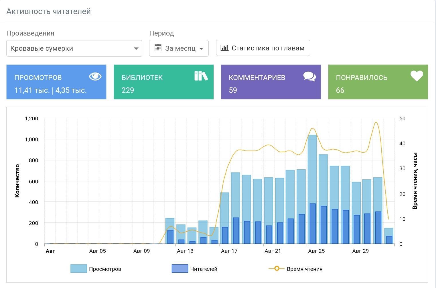Click the heart icon on Понравилось card
436x288 pixels.
pos(417,76)
